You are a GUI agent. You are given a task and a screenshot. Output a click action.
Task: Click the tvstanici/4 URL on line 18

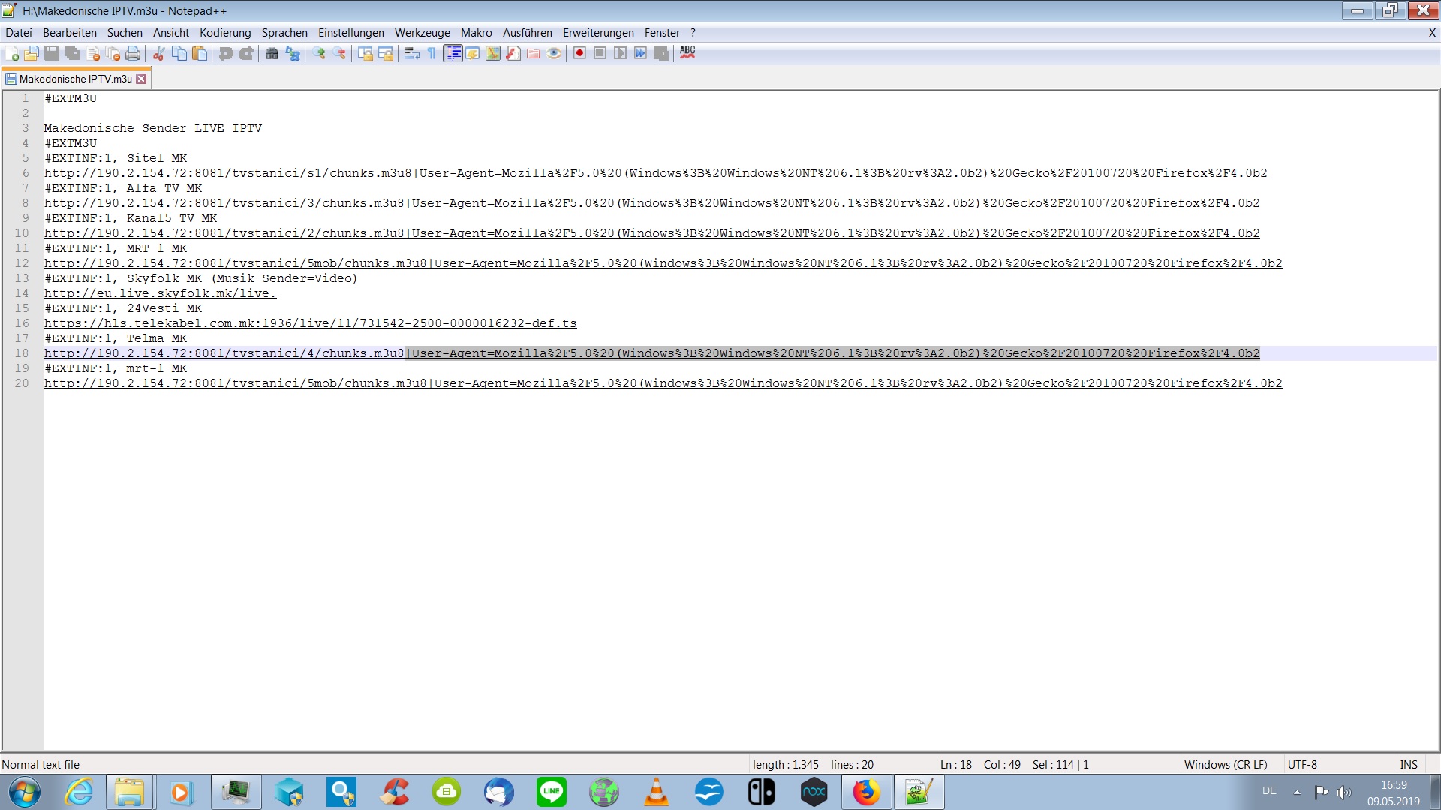(651, 353)
